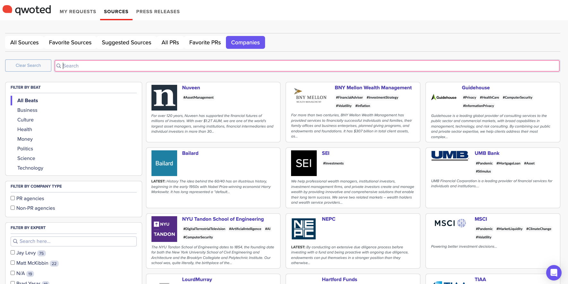This screenshot has height=284, width=568.
Task: Click the #FinancialAdviser tag
Action: (x=349, y=97)
